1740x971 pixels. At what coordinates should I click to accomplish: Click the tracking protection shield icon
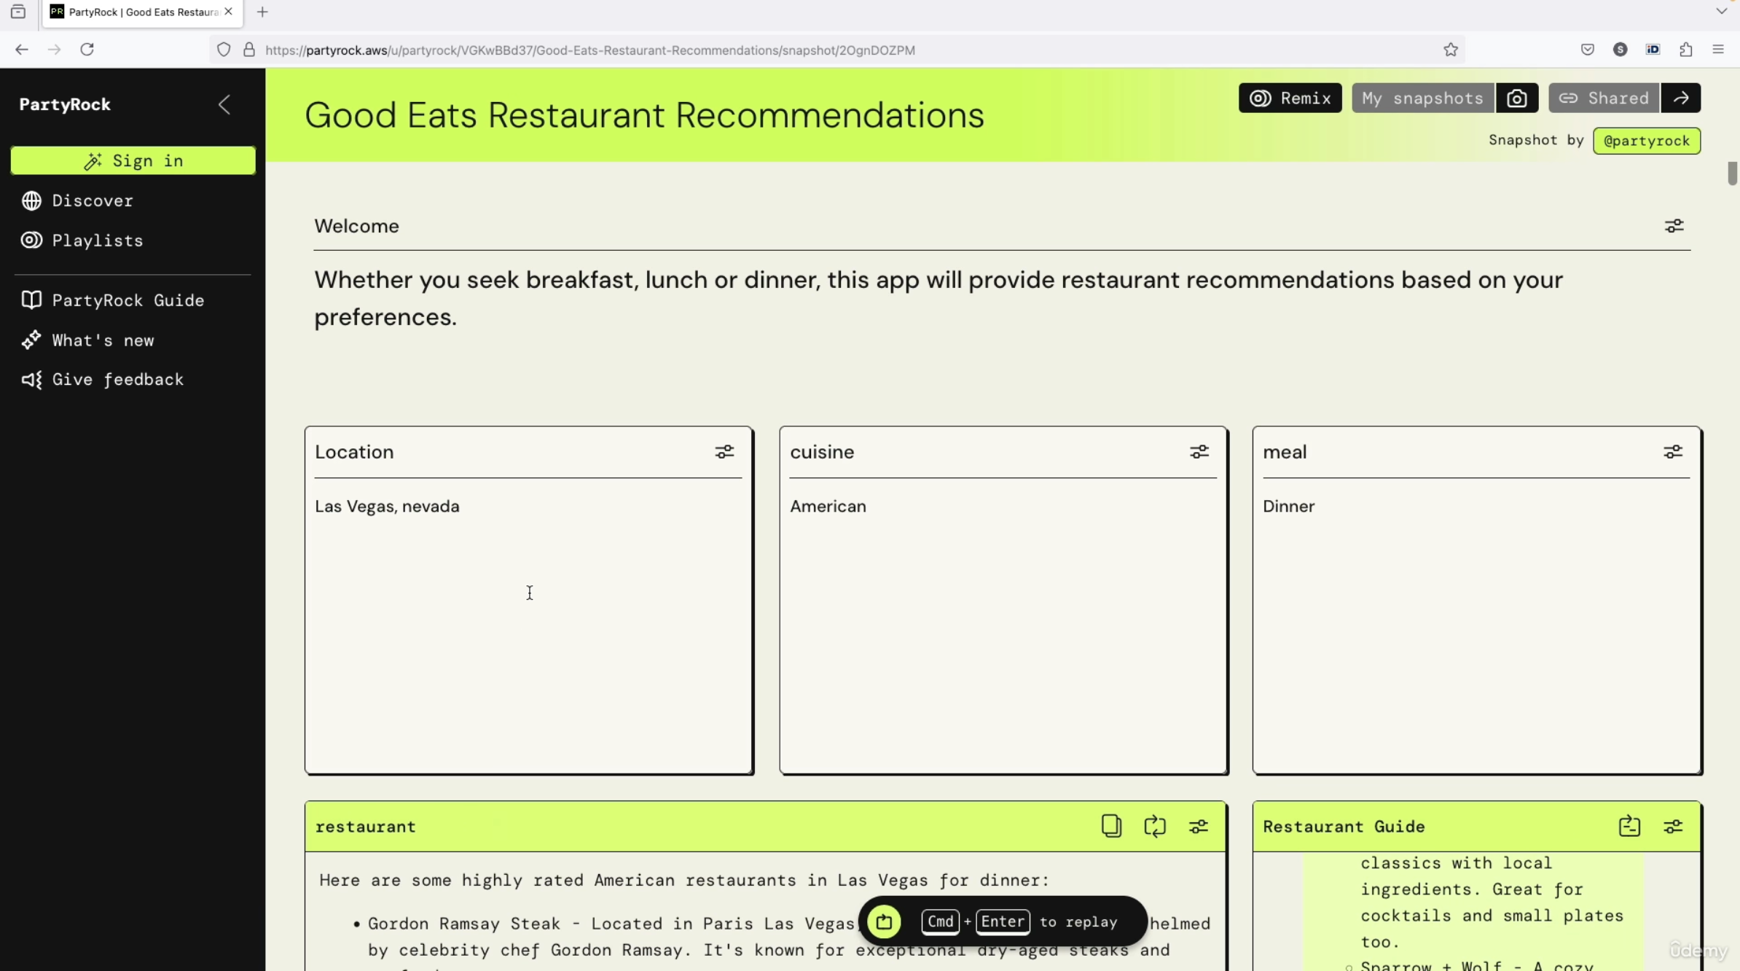coord(224,50)
